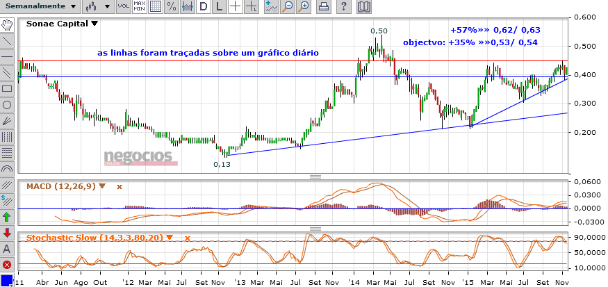Select the trend line tool
608x287 pixels.
(7, 41)
